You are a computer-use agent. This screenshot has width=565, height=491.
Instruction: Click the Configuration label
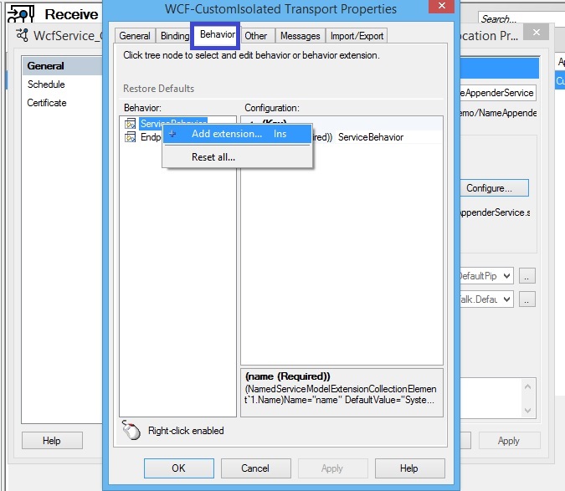(x=272, y=108)
